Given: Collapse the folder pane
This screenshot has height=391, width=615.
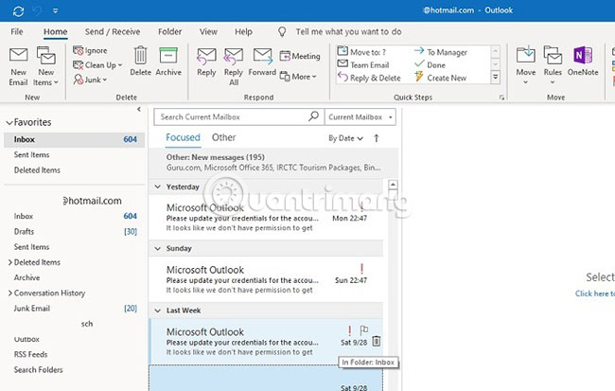Looking at the screenshot, I should (139, 110).
